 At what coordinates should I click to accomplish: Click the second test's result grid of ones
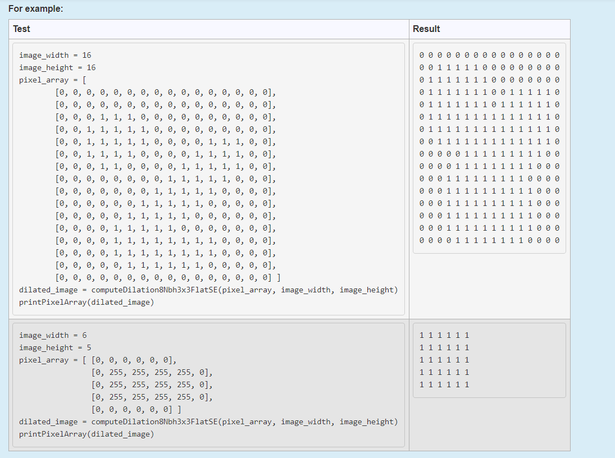pos(443,359)
